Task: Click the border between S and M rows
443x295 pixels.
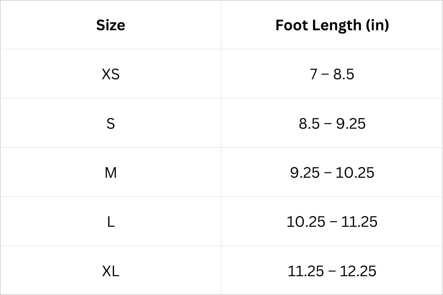Action: (x=221, y=147)
